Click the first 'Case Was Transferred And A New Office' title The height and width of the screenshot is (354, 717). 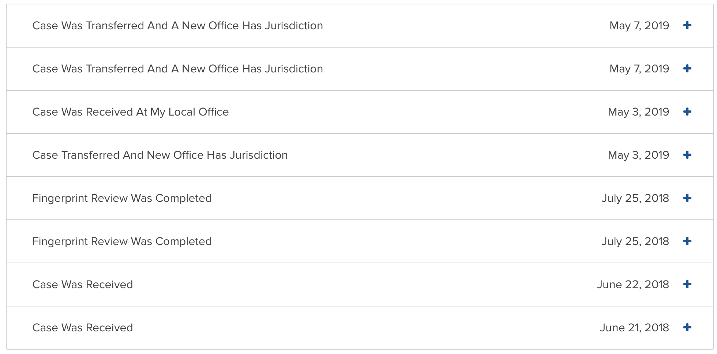pyautogui.click(x=177, y=26)
